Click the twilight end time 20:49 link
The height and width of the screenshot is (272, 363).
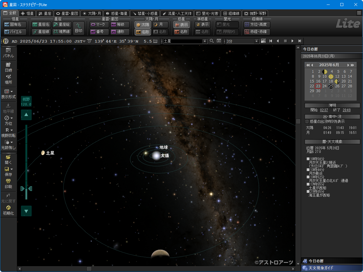[347, 110]
